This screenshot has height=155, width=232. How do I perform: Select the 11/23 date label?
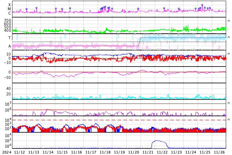click(x=176, y=152)
